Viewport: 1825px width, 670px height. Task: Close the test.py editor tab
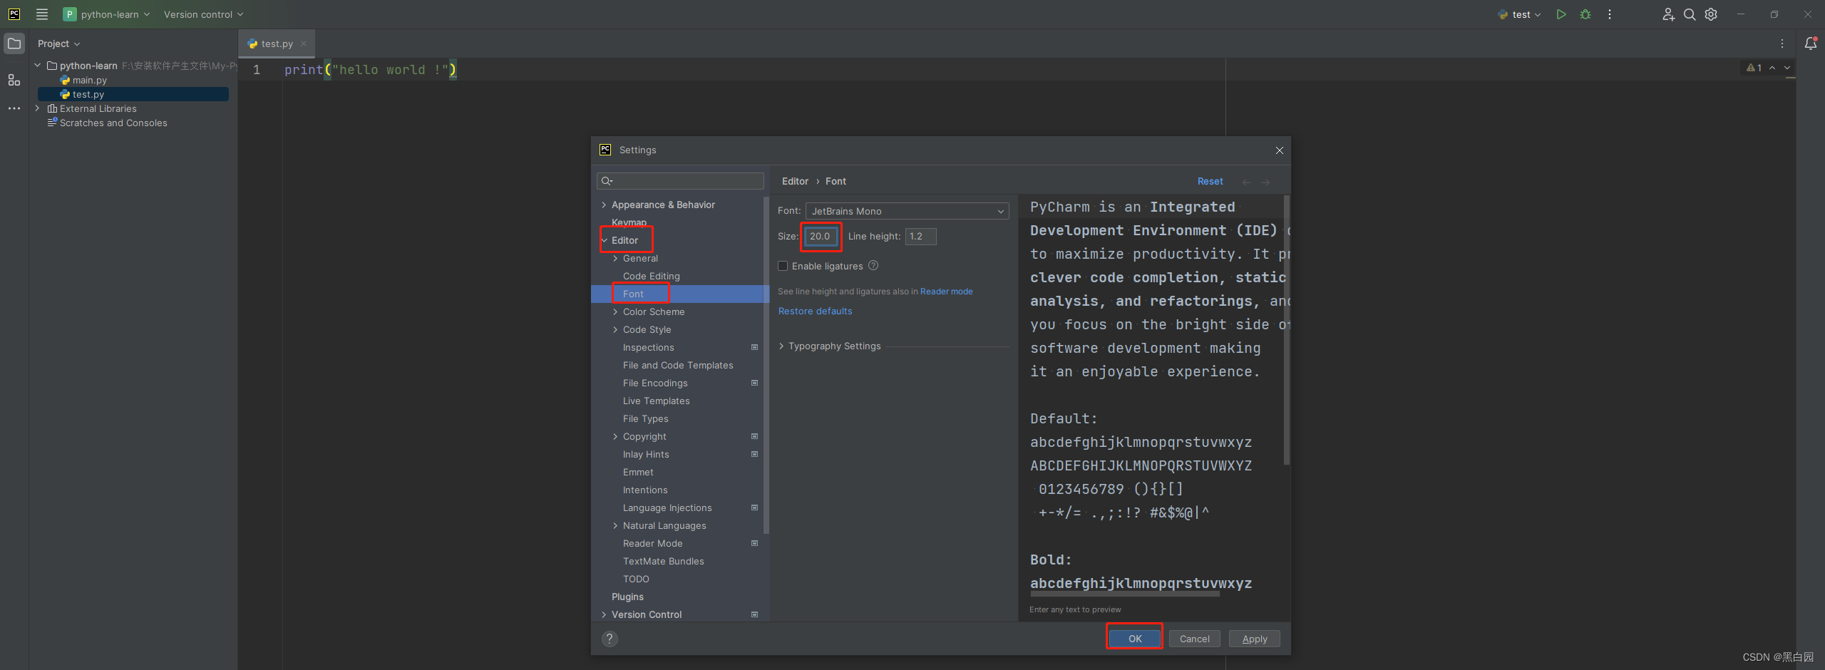pos(304,43)
